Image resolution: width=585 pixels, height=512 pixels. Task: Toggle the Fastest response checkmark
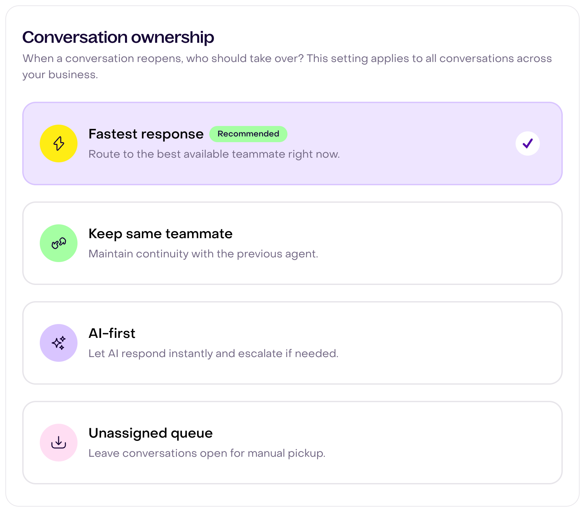[x=528, y=143]
